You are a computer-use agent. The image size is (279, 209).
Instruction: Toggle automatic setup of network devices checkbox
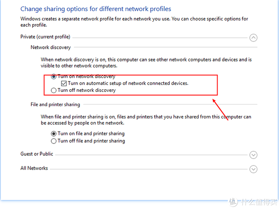(64, 83)
